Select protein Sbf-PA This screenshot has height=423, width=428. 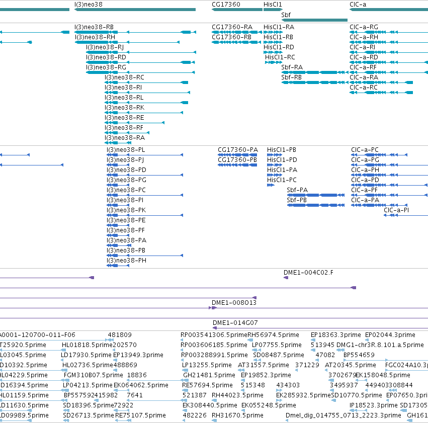coord(316,195)
